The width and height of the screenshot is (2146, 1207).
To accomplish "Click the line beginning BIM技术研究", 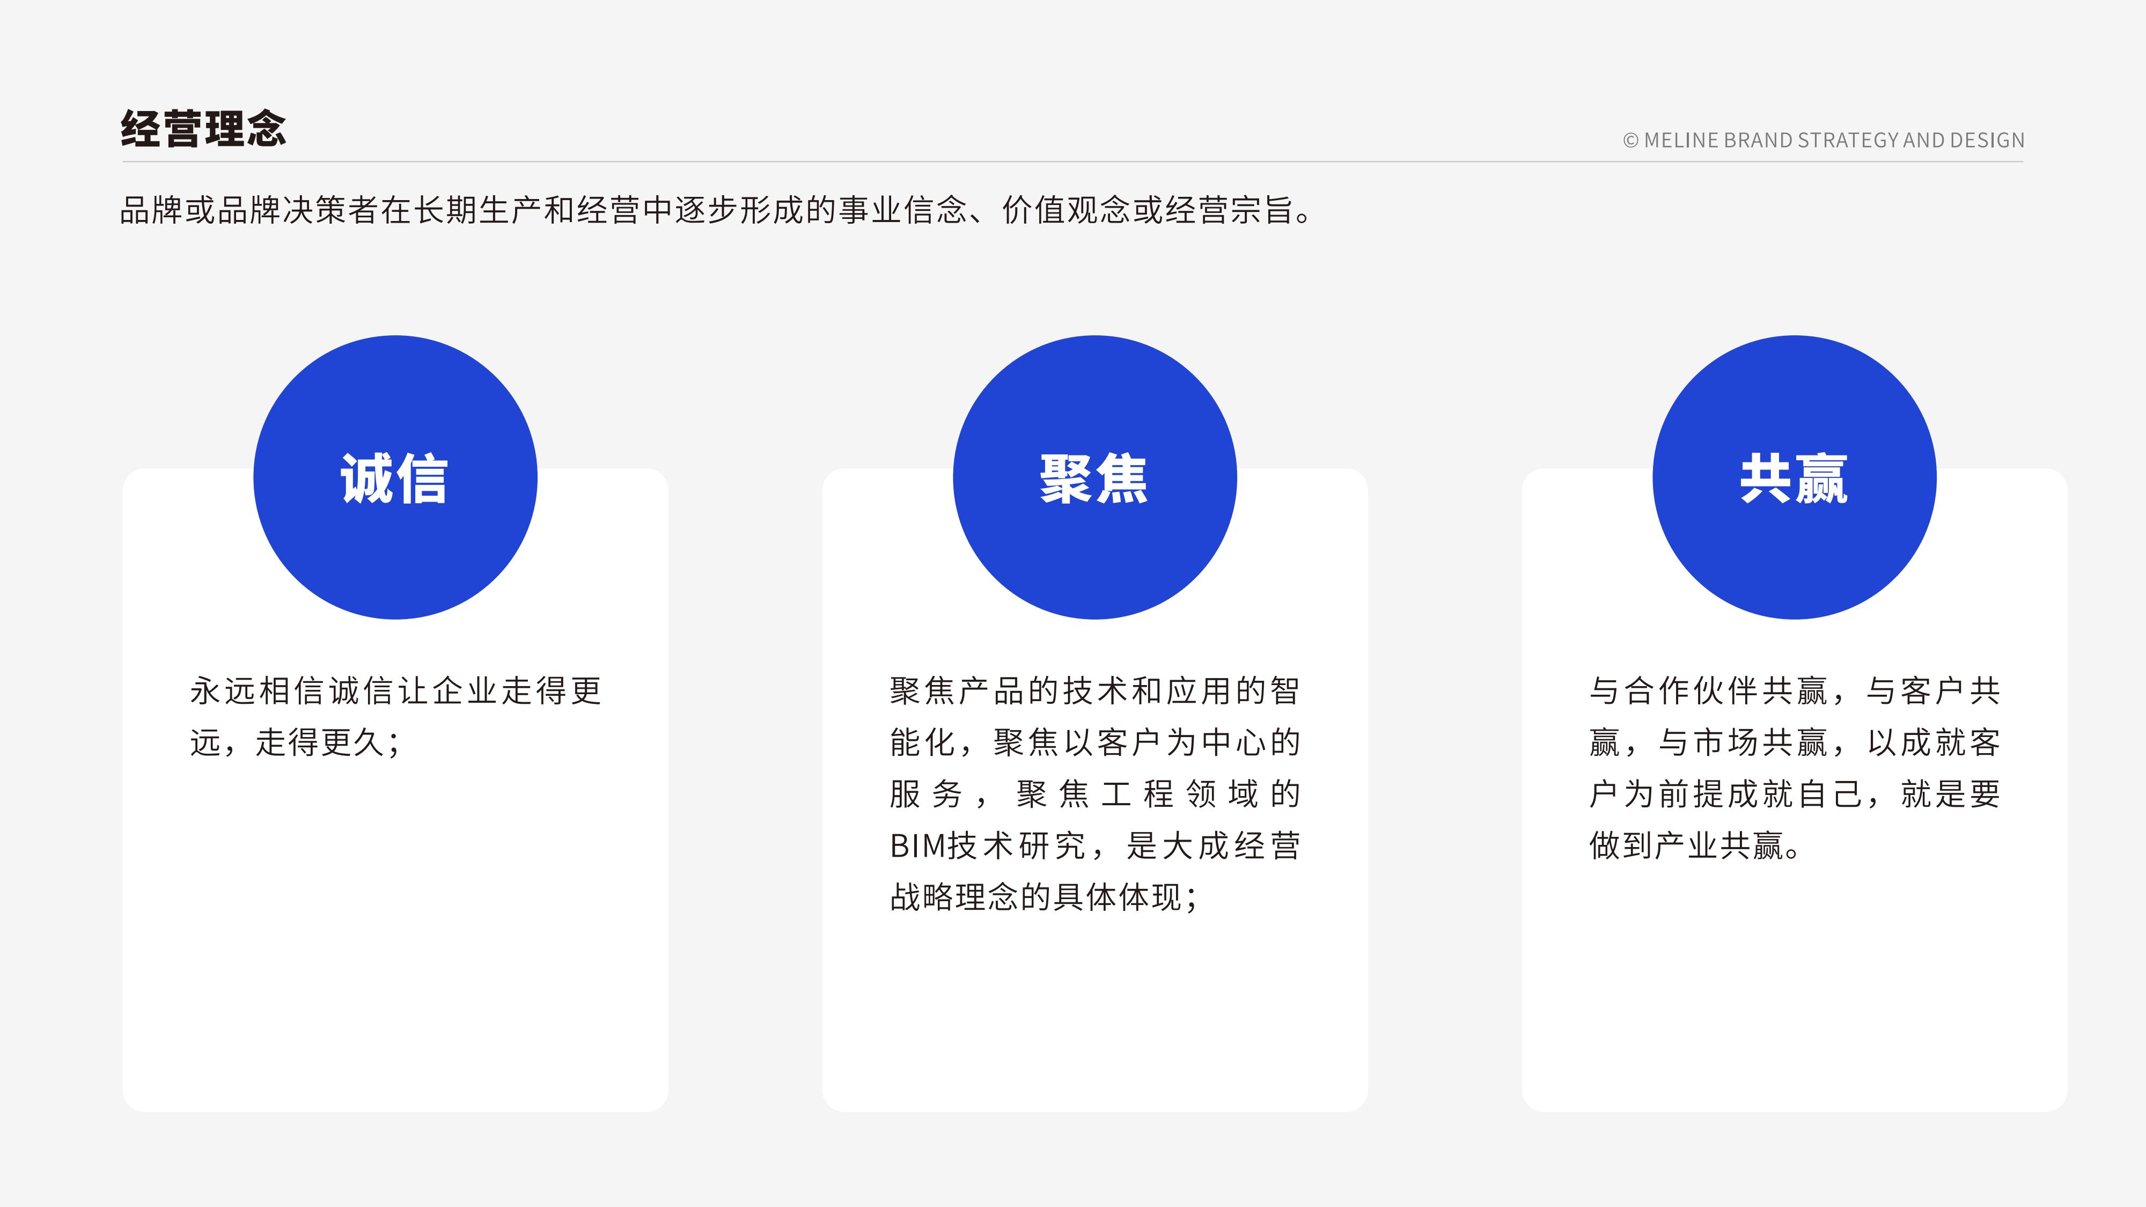I will click(1094, 845).
